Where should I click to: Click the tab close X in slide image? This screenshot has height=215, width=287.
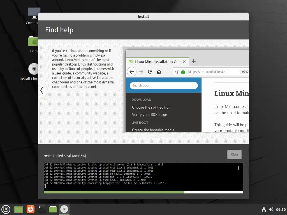pos(184,62)
